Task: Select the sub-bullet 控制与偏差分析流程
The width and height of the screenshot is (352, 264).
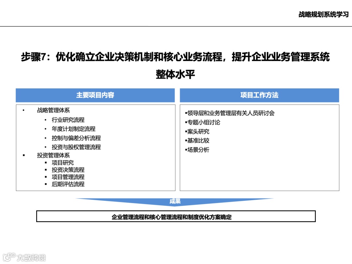Action: pos(76,138)
